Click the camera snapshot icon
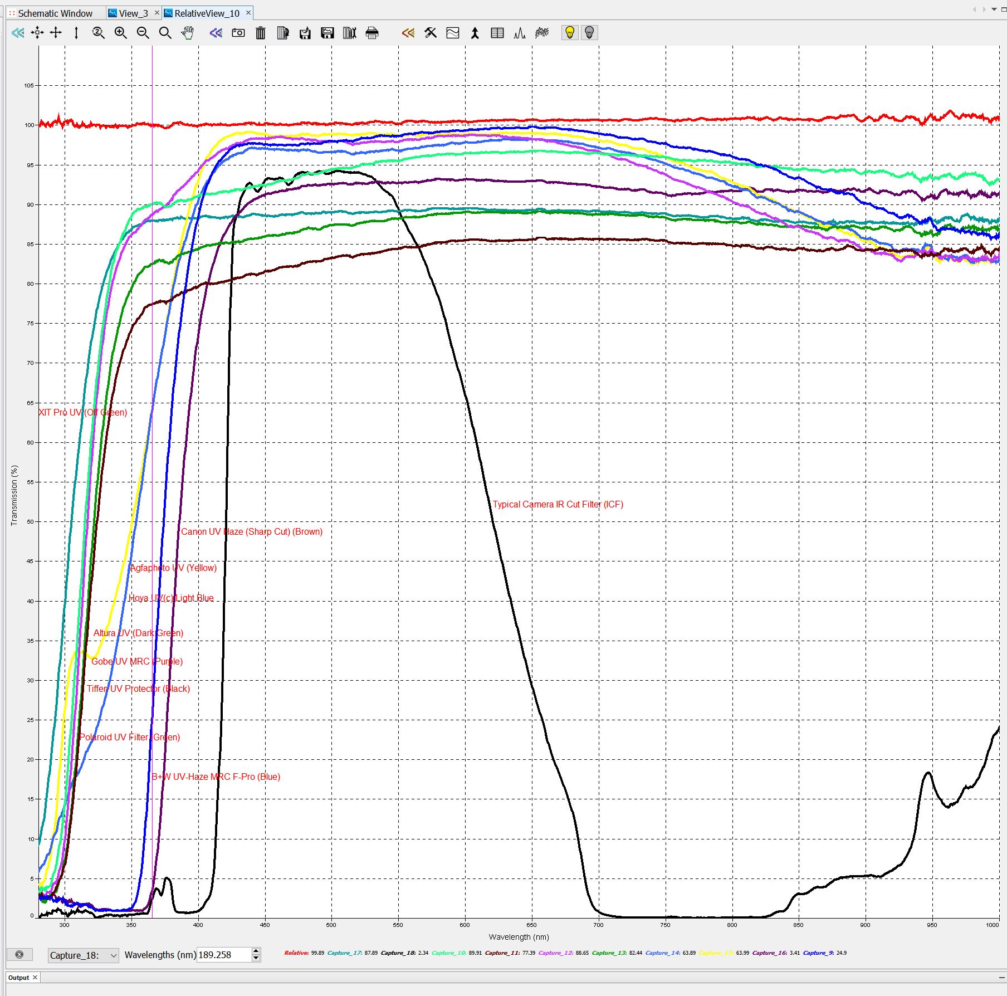 pos(238,33)
